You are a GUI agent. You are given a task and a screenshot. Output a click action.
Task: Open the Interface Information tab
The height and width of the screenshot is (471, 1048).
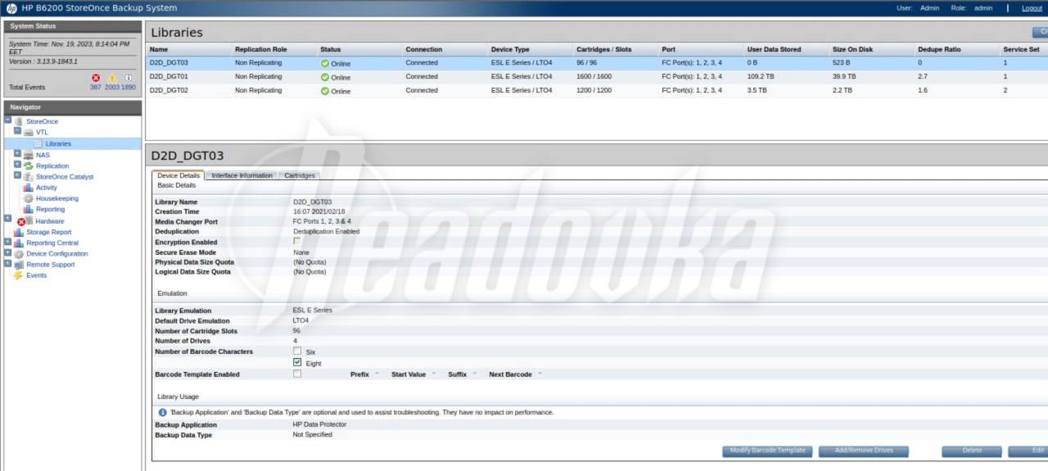pyautogui.click(x=242, y=175)
